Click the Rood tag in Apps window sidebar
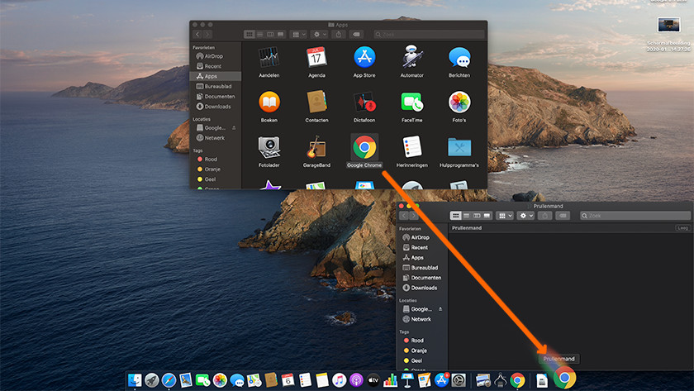This screenshot has height=391, width=694. click(211, 160)
